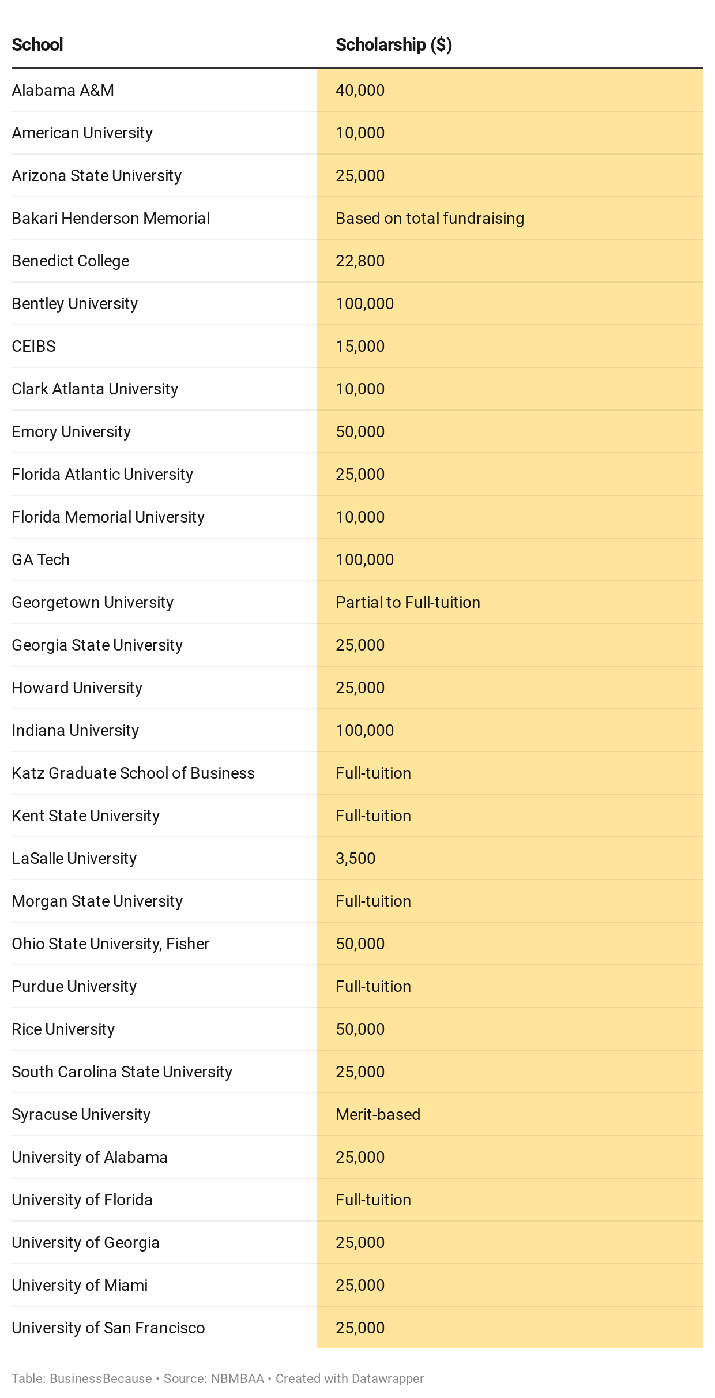
Task: Click the School column header
Action: tap(37, 45)
